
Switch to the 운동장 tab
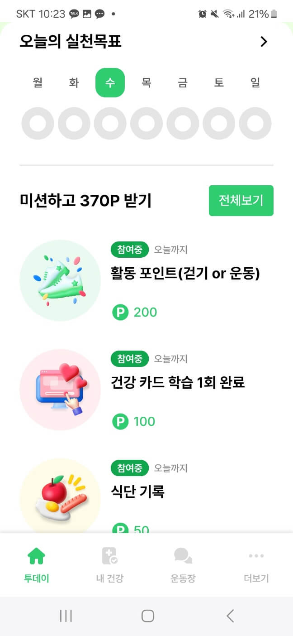click(183, 565)
